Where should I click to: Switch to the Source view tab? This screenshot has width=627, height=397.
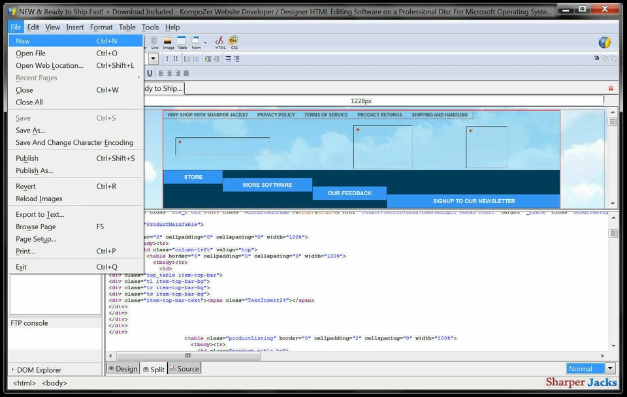[184, 368]
